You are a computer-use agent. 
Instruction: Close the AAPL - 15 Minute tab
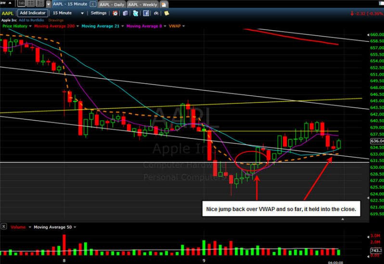tap(93, 4)
